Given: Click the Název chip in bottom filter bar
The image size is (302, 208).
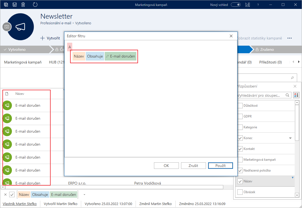Looking at the screenshot, I should coord(24,194).
